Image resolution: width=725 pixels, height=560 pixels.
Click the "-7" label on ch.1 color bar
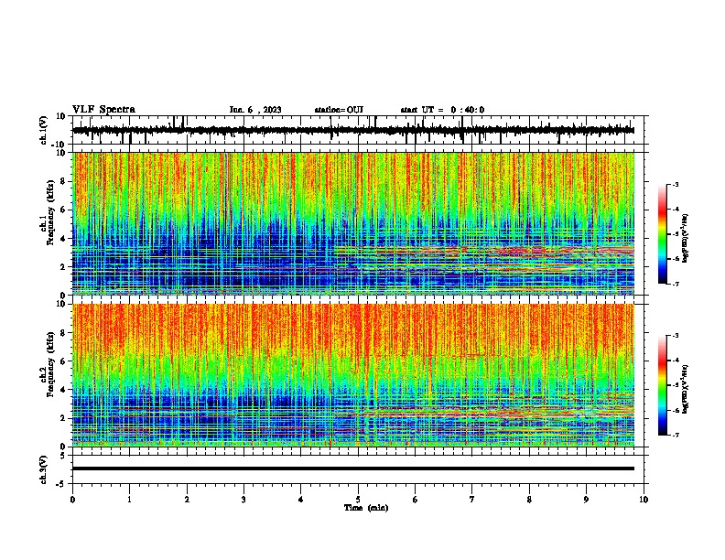point(676,284)
